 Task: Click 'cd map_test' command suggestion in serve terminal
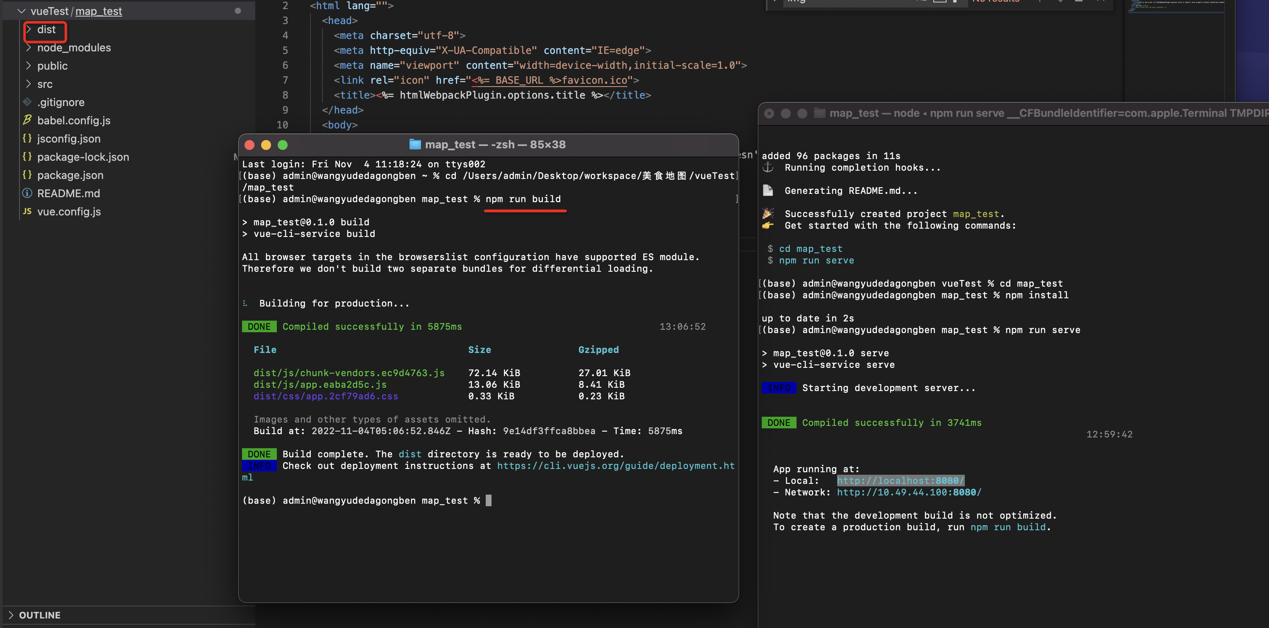[810, 249]
